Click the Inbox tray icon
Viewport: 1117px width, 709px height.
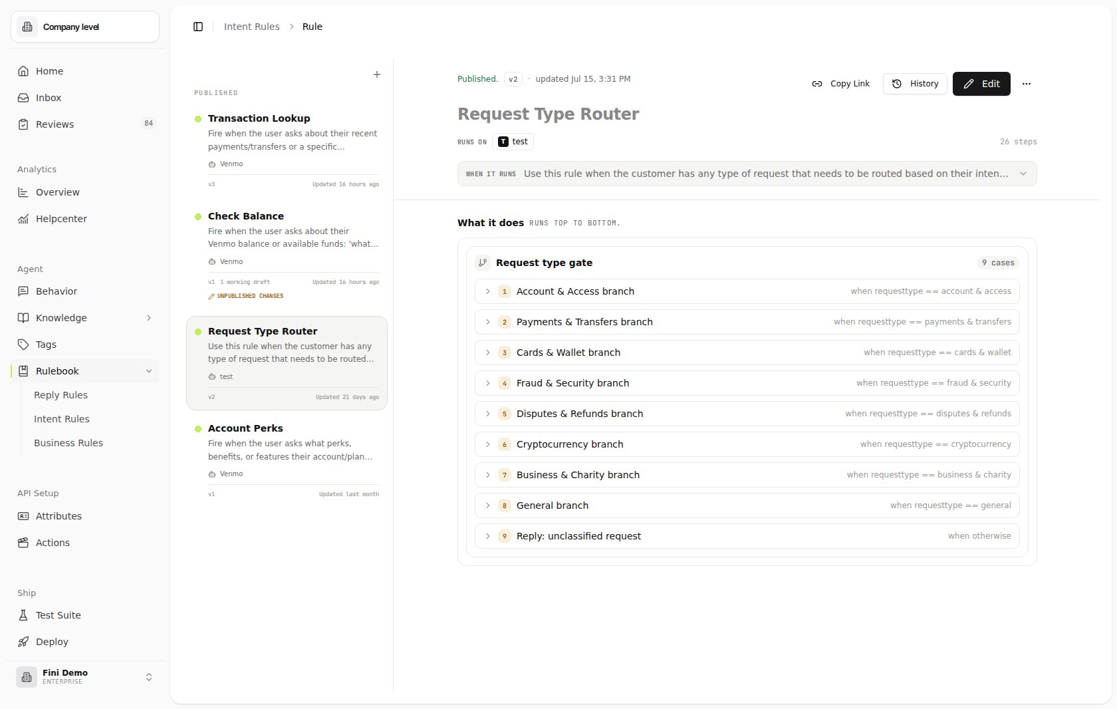[23, 98]
